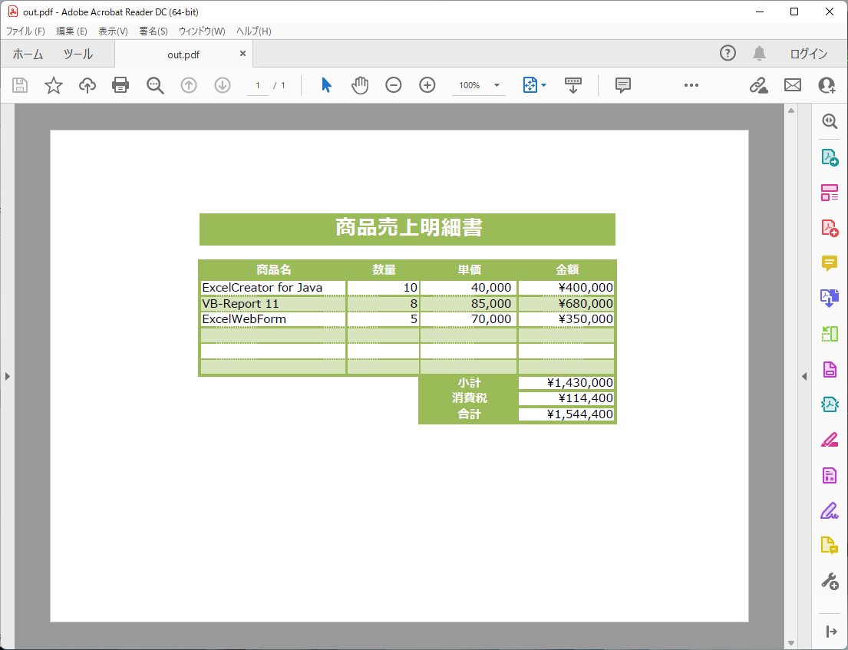848x650 pixels.
Task: Activate the hand pan tool
Action: [x=360, y=85]
